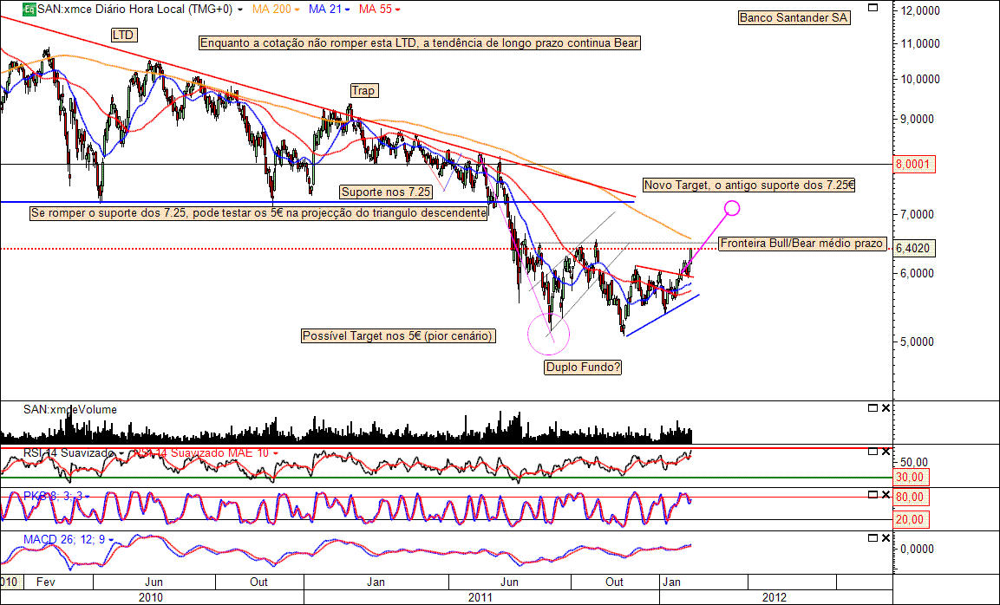Select the 'Duplo Fundo?' annotation

[583, 368]
